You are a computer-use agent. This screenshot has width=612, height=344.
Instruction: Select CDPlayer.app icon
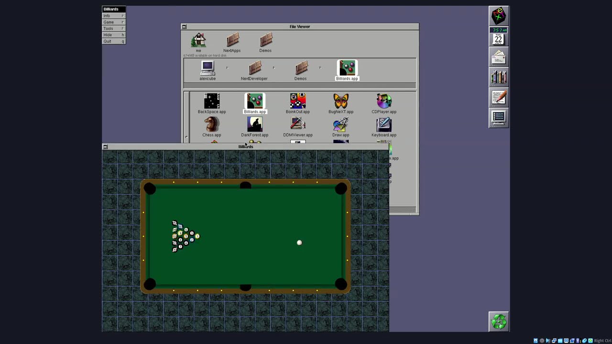(384, 104)
